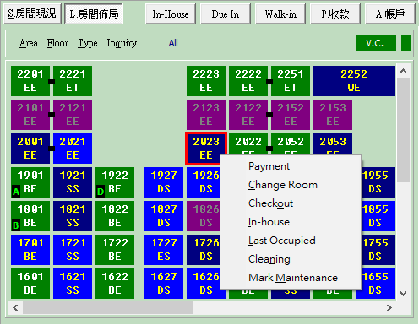419x325 pixels.
Task: Click the vertical scrollbar down arrow
Action: click(x=403, y=294)
